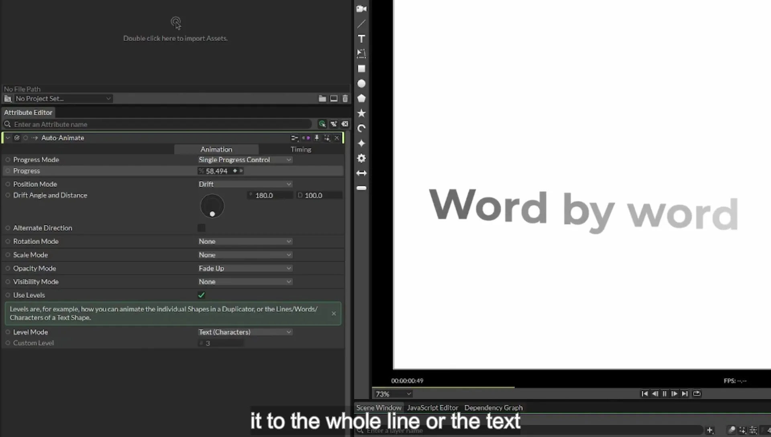The image size is (771, 437).
Task: Click the Progress keyframe diamond toggle
Action: click(235, 171)
